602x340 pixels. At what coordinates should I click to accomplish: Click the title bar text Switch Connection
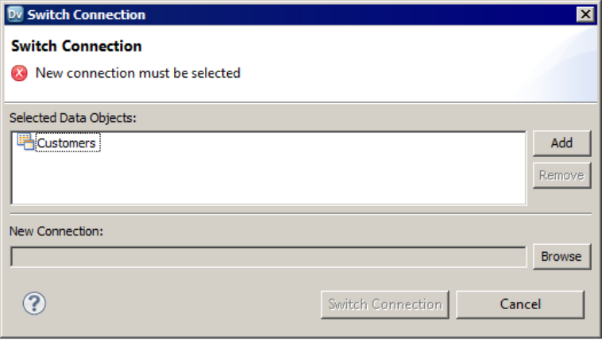[87, 14]
